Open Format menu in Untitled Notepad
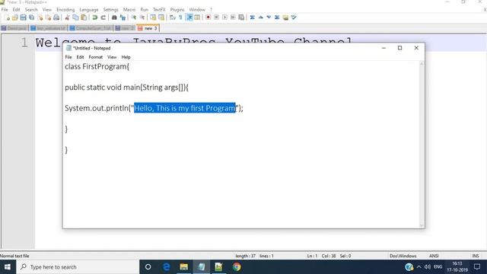Screen dimensions: 487x274 click(96, 57)
